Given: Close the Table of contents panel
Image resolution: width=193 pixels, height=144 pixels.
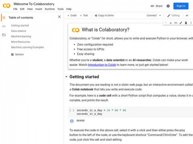Looking at the screenshot, I should (59, 17).
